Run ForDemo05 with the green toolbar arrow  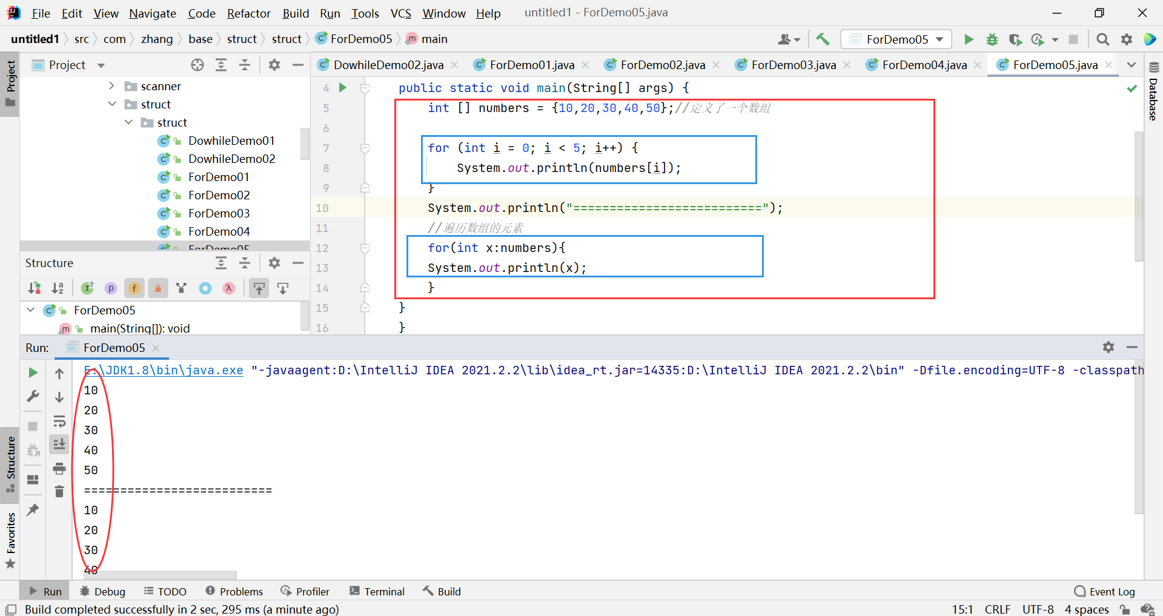coord(969,39)
